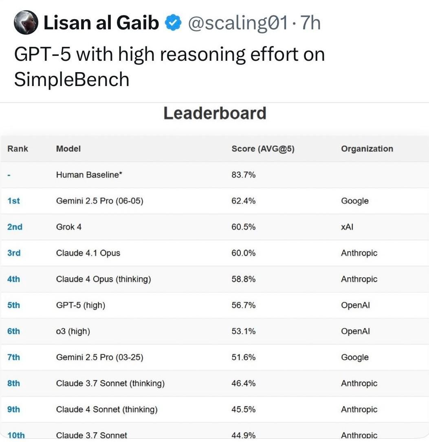Click the 5th rank label
This screenshot has width=429, height=442.
click(x=13, y=305)
